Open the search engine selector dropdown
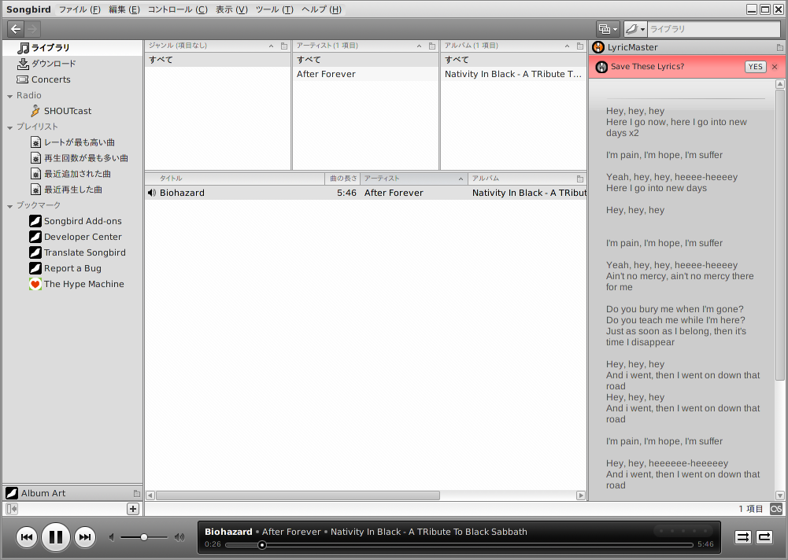The width and height of the screenshot is (788, 560). pos(636,29)
